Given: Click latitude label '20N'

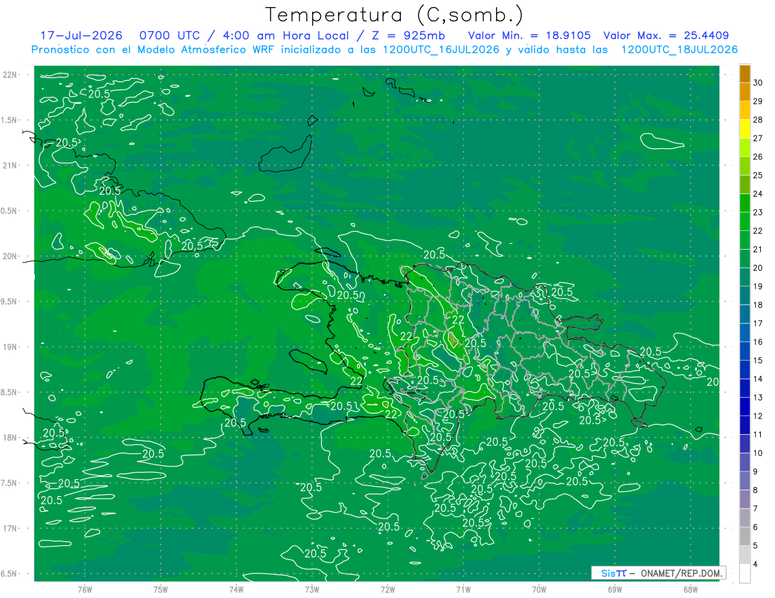Looking at the screenshot, I should point(11,256).
